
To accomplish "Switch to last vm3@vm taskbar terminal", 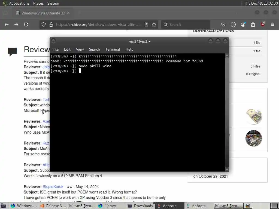I will 228,206.
